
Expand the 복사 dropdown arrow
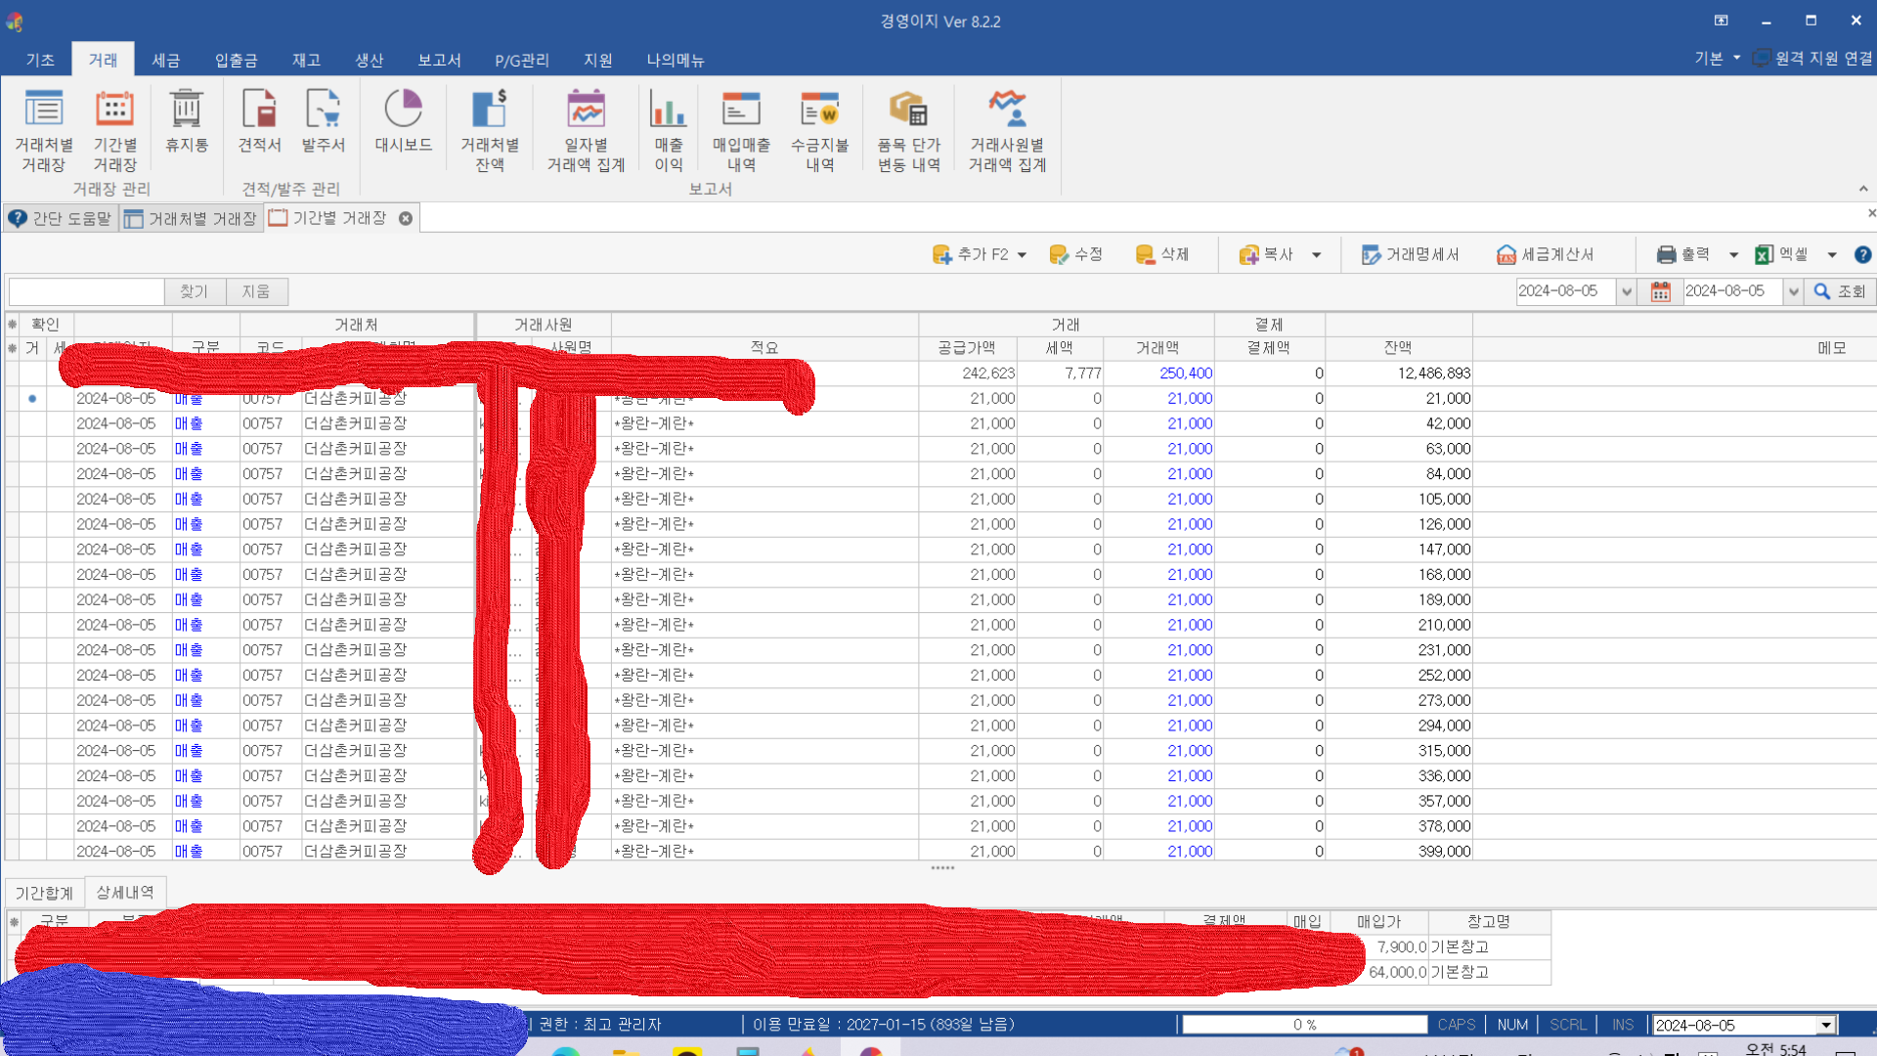(x=1317, y=255)
